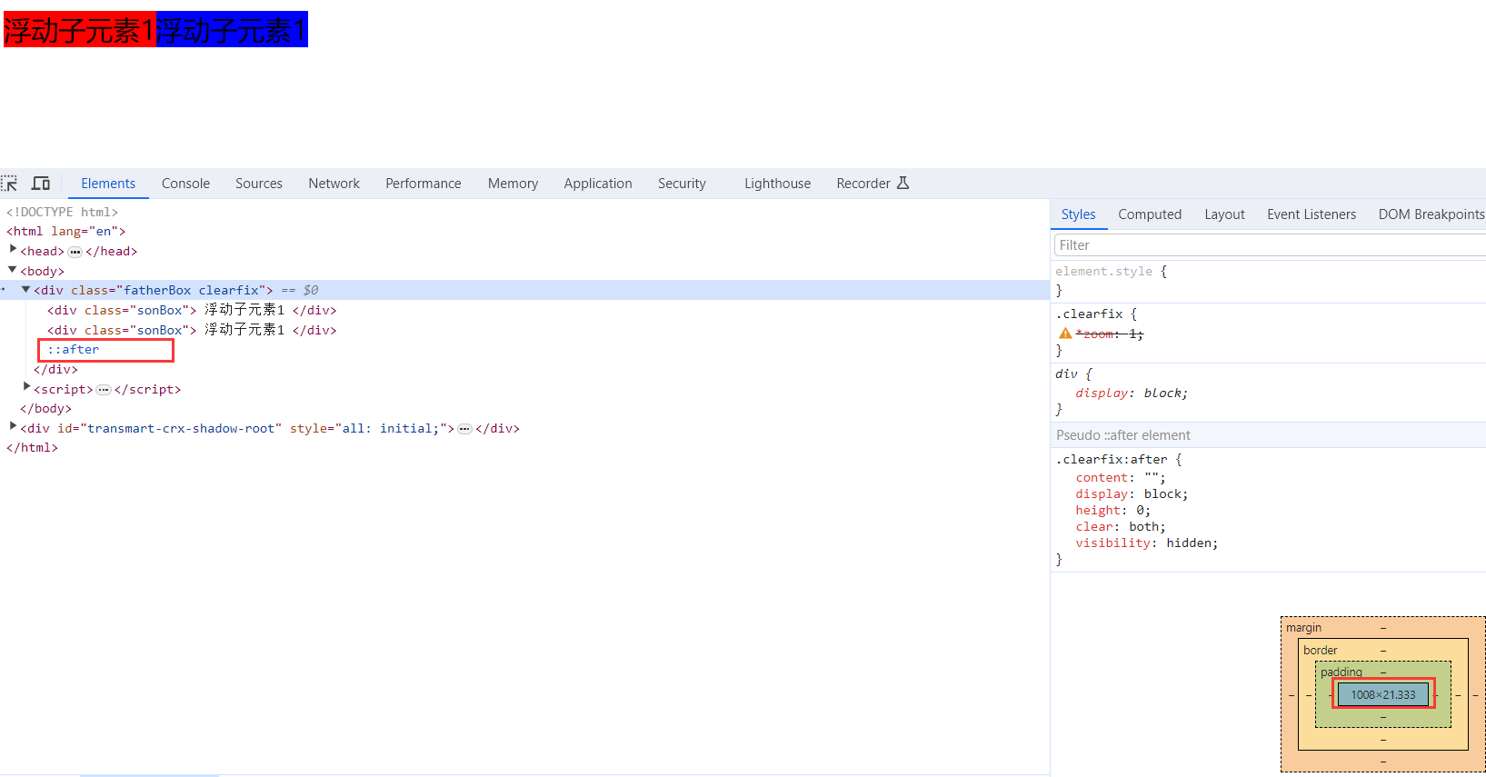The height and width of the screenshot is (777, 1486).
Task: Click the ellipsis badge inside the script tag
Action: point(104,390)
